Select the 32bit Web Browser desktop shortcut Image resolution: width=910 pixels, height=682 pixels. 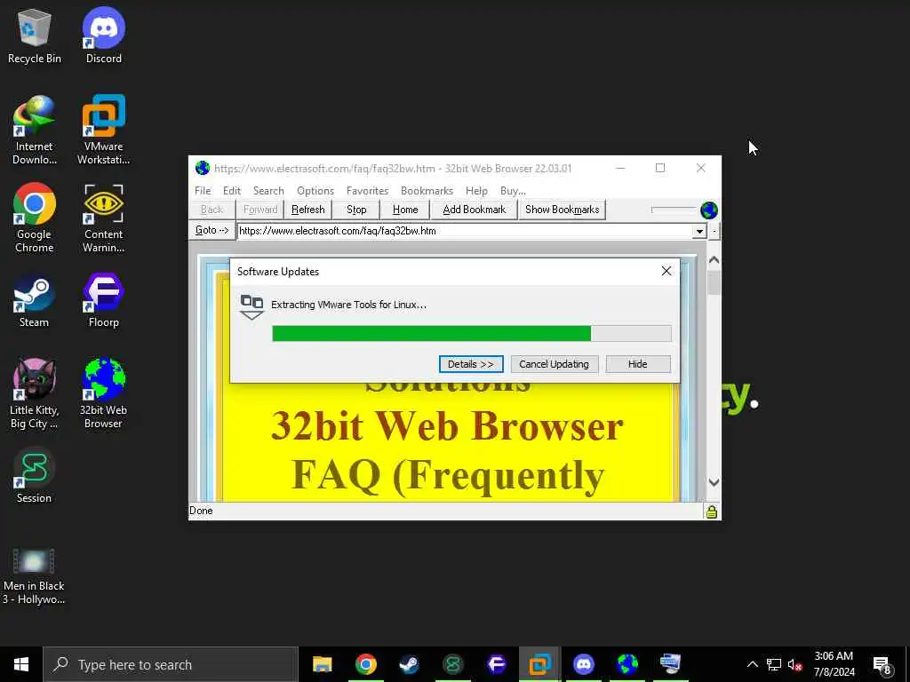pos(104,394)
